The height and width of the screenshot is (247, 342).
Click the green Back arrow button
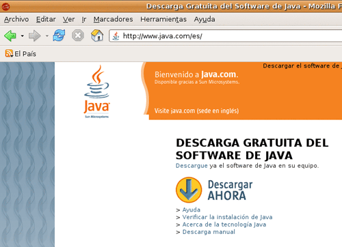click(10, 35)
